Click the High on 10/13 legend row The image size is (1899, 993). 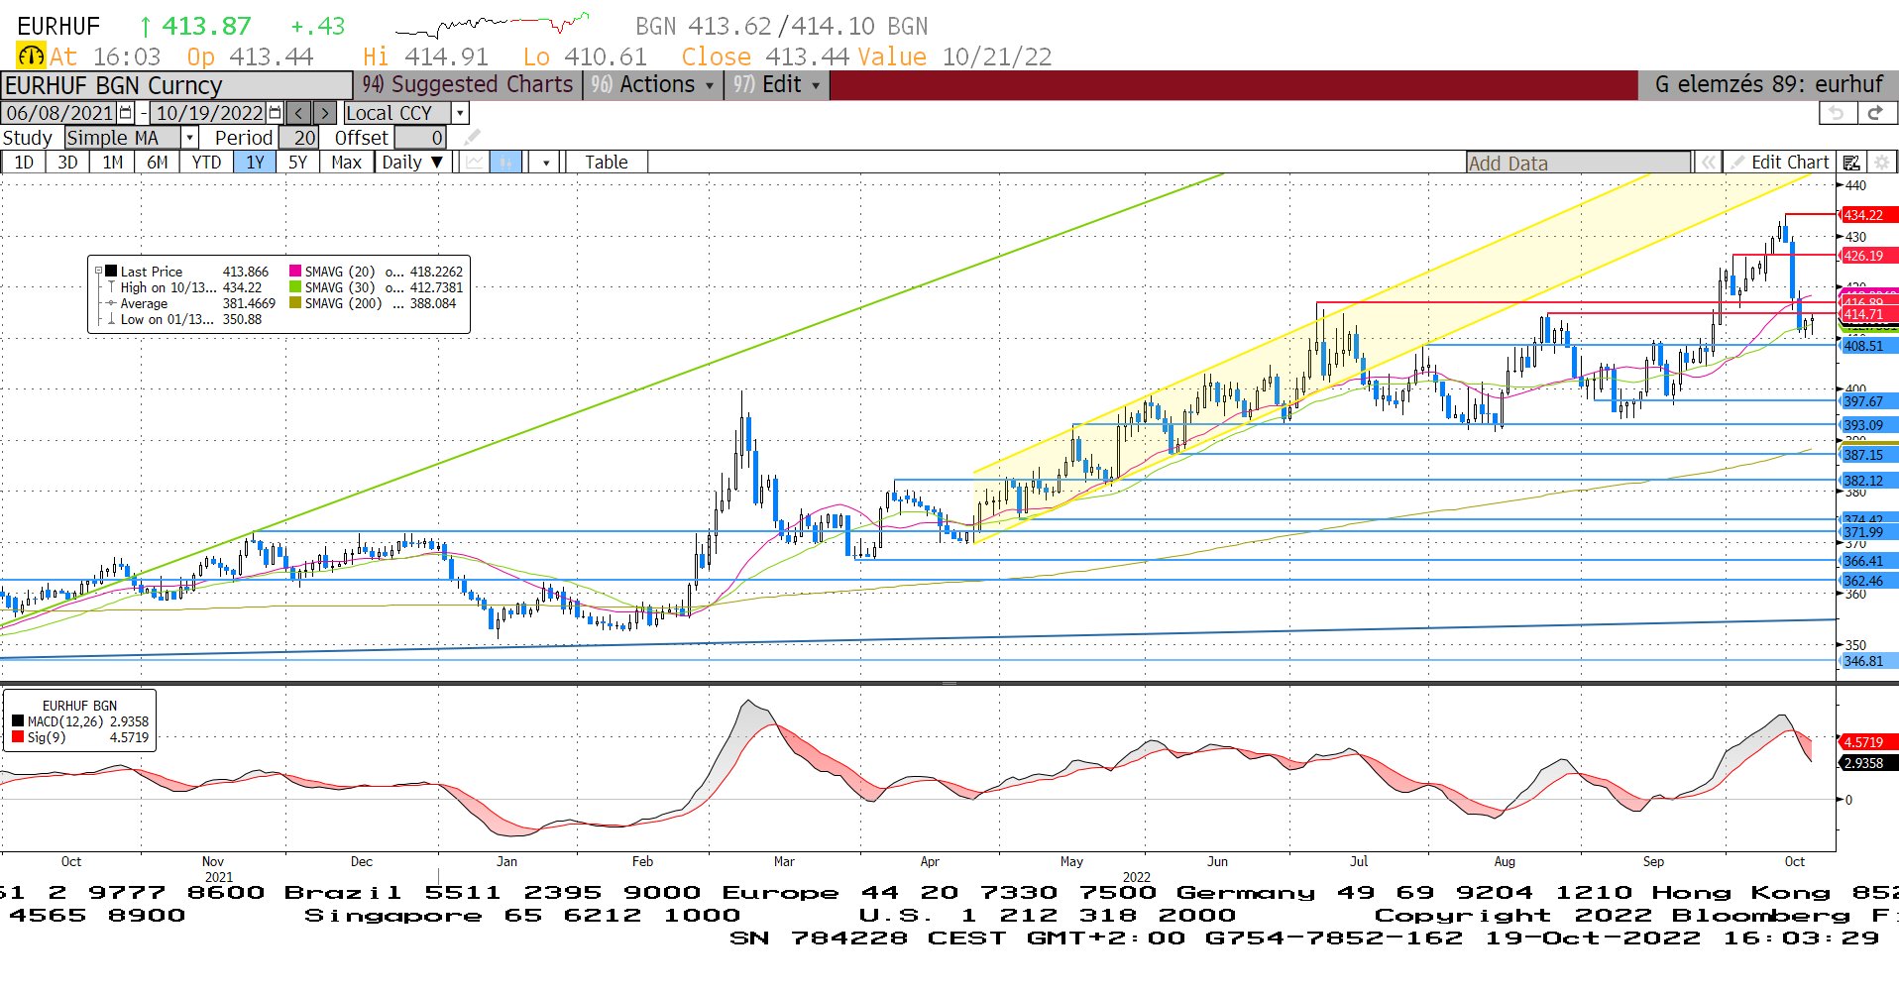coord(187,287)
